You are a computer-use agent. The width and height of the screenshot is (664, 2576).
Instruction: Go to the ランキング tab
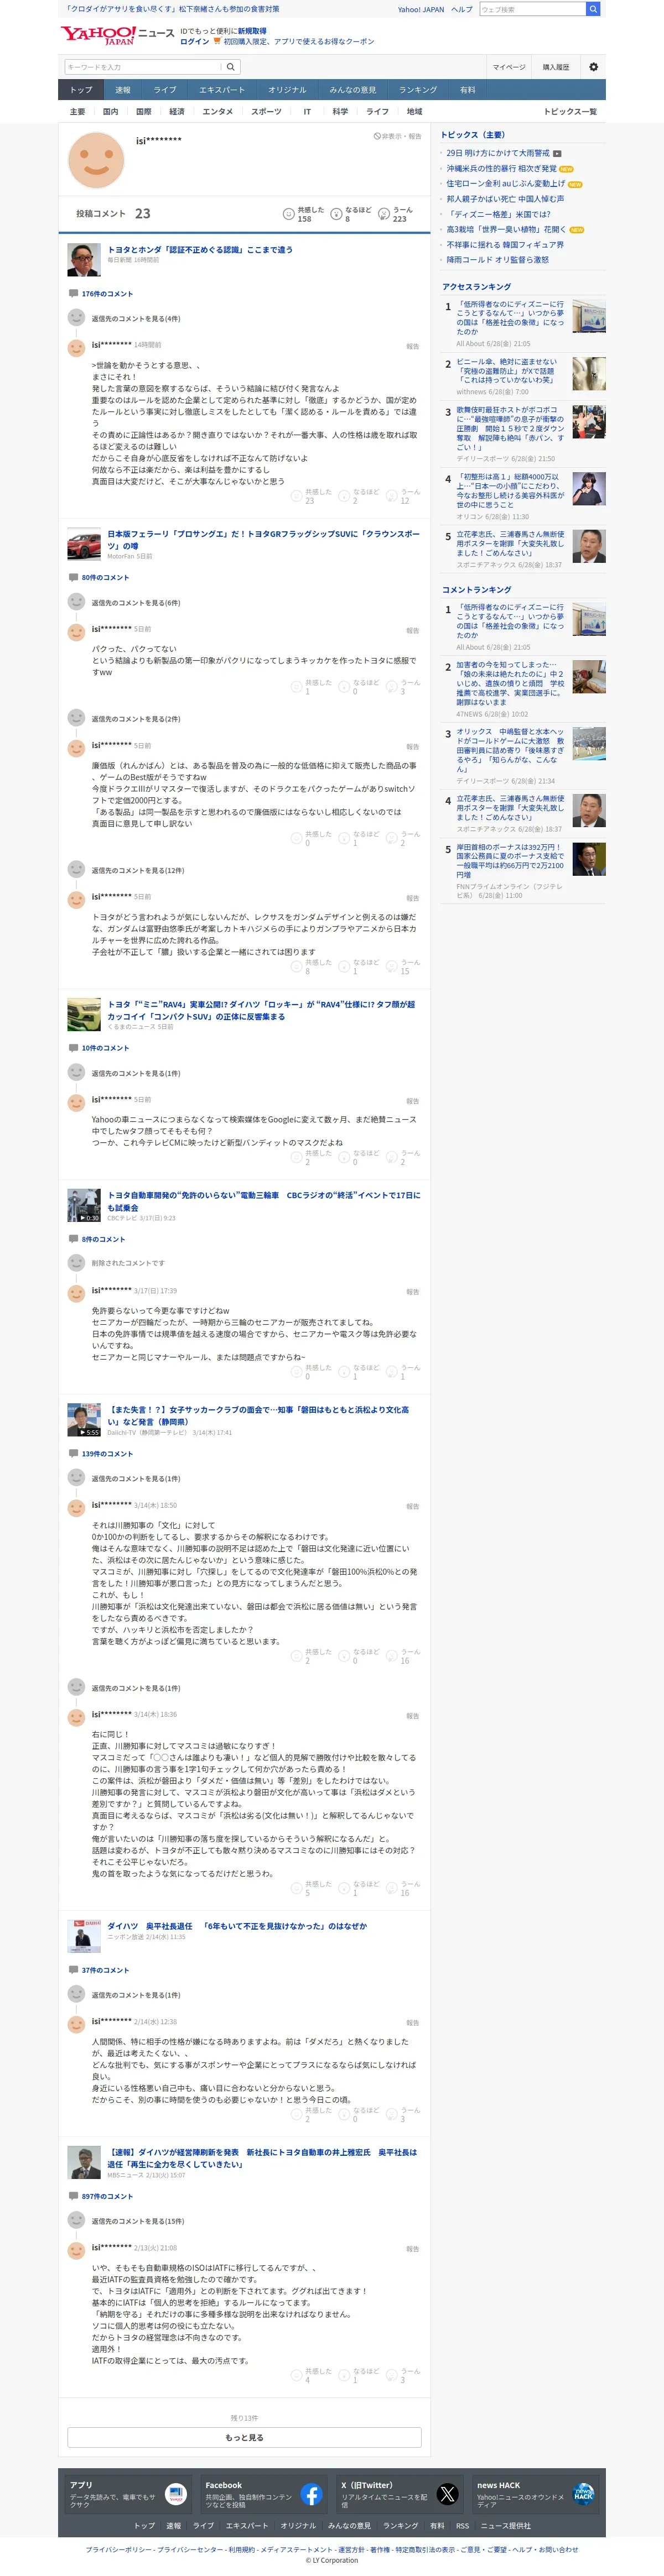[418, 90]
